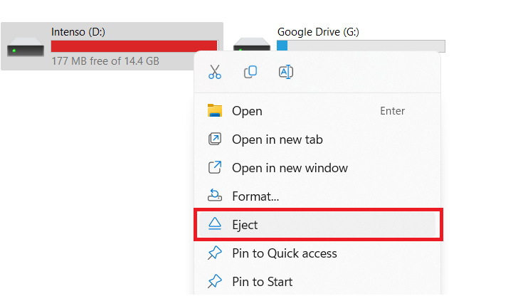Click the Cut scissors icon
Image resolution: width=518 pixels, height=301 pixels.
point(215,72)
